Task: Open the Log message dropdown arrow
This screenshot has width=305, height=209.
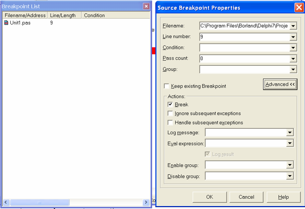Action: tap(290, 132)
